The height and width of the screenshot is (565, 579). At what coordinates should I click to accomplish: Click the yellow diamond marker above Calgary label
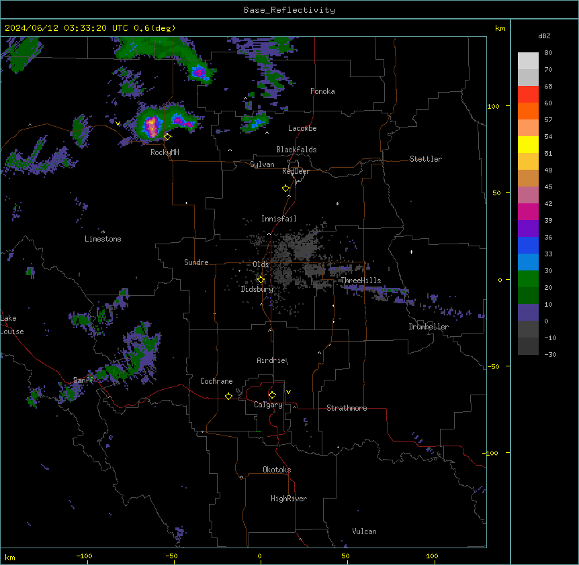tap(272, 395)
